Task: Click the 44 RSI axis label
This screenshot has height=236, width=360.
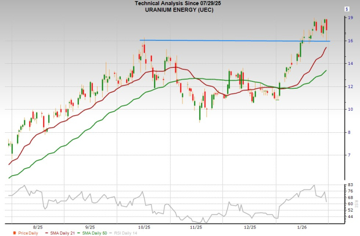Action: coord(351,216)
